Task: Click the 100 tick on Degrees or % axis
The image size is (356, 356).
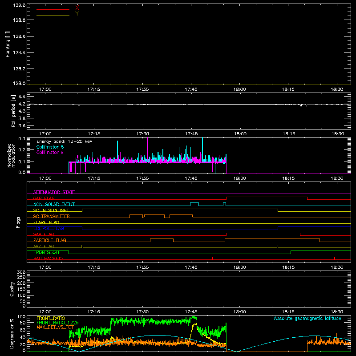Action: click(21, 316)
